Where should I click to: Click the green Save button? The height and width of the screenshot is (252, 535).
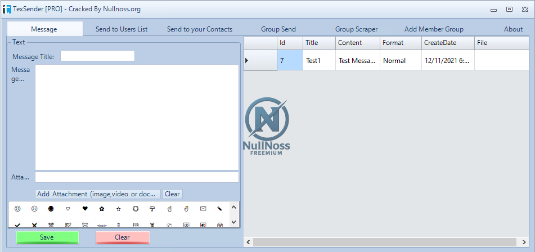tap(47, 237)
